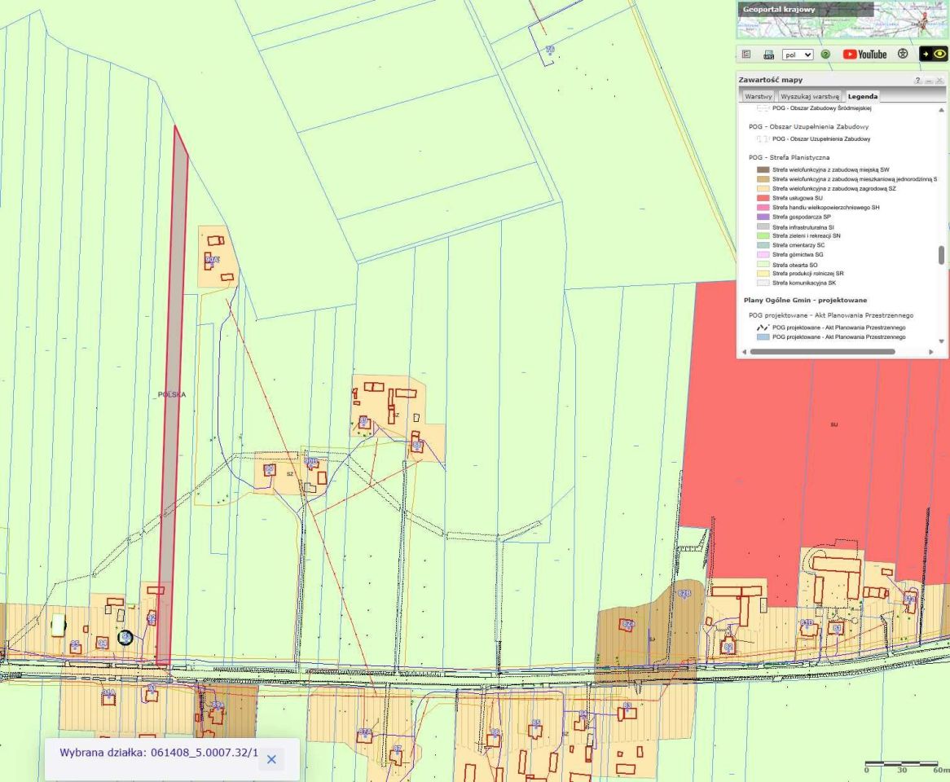Viewport: 950px width, 782px height.
Task: Open the green help question icon
Action: [x=825, y=55]
